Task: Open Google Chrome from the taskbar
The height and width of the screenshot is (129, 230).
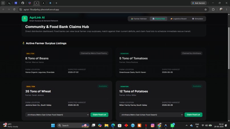Action: pos(159,126)
